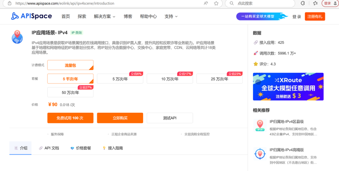Click the rocket icon beside 调用次数

[256, 53]
